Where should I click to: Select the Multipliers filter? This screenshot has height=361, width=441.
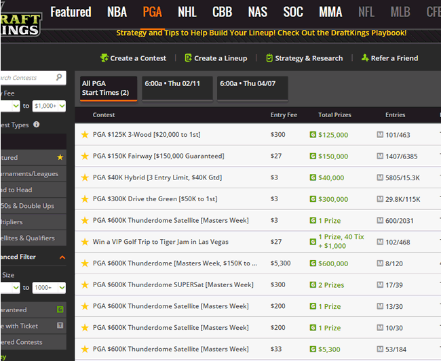pos(33,221)
